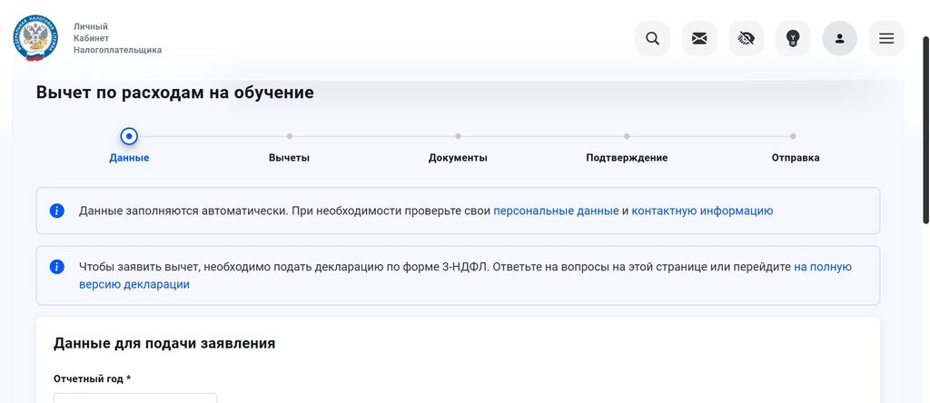This screenshot has width=930, height=403.
Task: Go to the 'Отправка' step
Action: coord(796,158)
